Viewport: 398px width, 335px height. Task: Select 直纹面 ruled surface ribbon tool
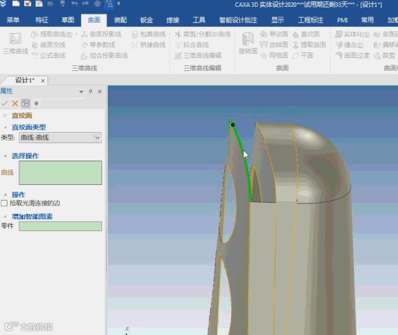(x=306, y=34)
